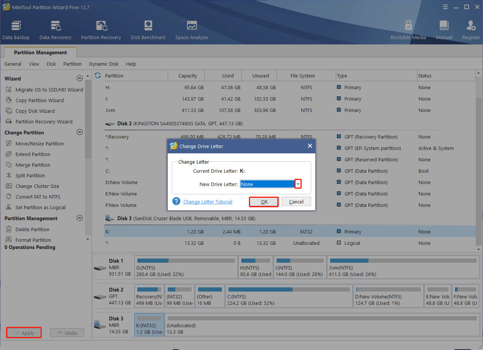This screenshot has width=483, height=350.
Task: Select the C:(NTFS) block in disk map
Action: point(289,296)
